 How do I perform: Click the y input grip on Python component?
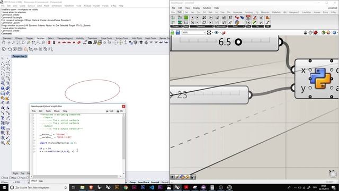point(293,88)
